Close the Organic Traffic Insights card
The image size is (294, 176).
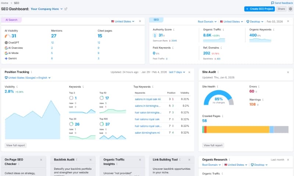140,160
